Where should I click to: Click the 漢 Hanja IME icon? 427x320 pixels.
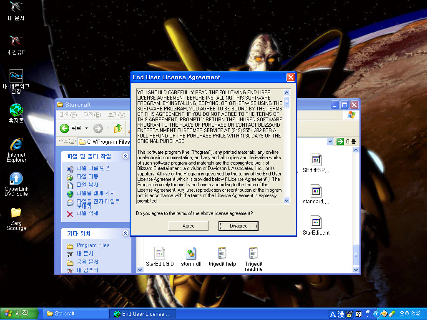[341, 314]
